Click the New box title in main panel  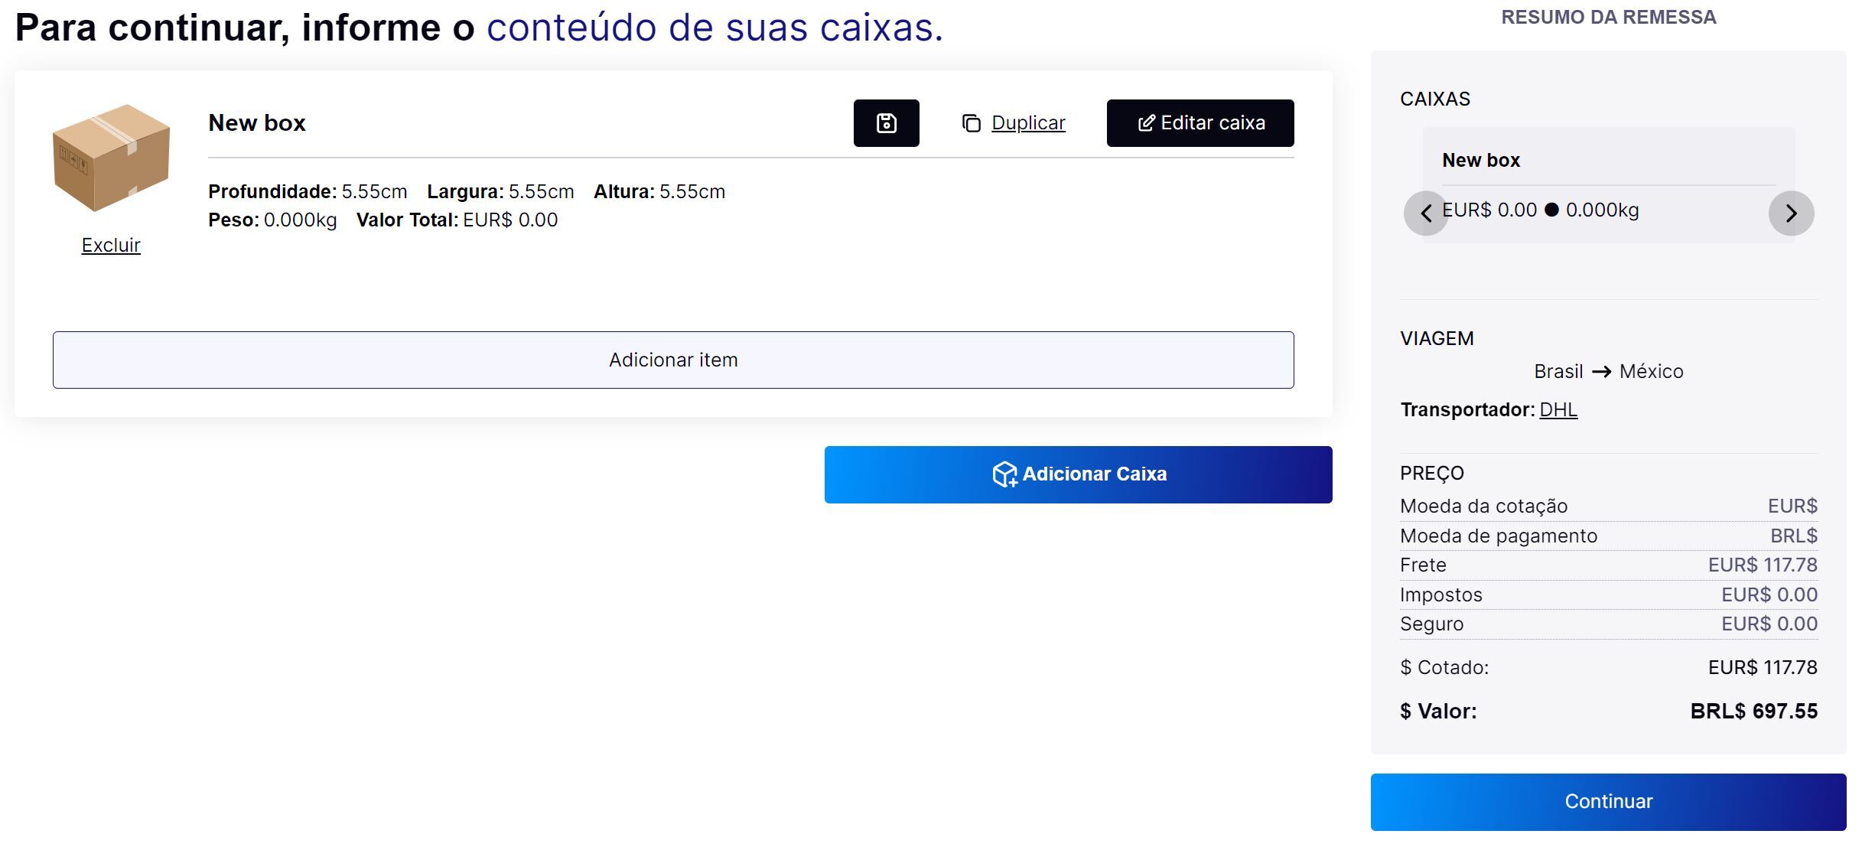(x=257, y=123)
